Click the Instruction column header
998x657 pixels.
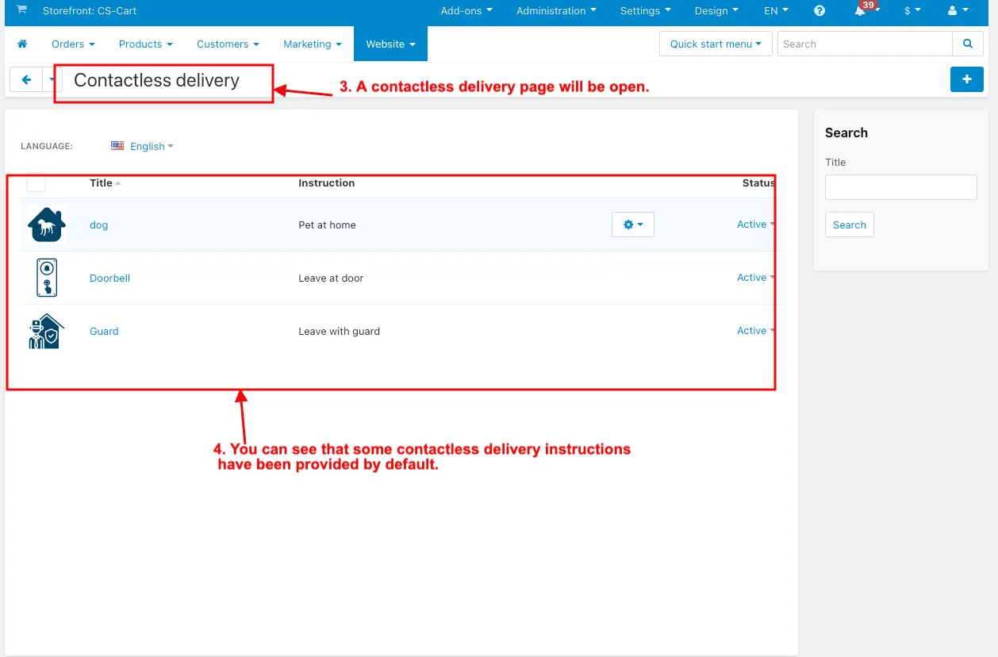point(327,182)
